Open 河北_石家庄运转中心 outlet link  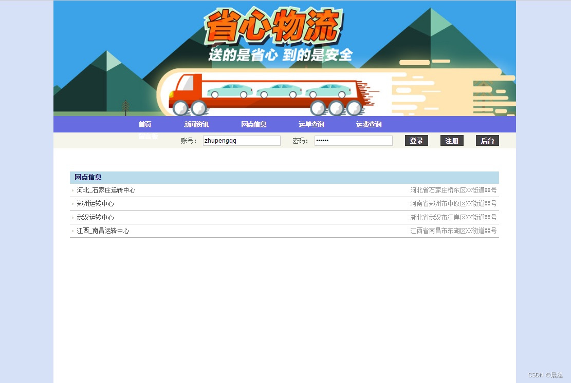(106, 190)
